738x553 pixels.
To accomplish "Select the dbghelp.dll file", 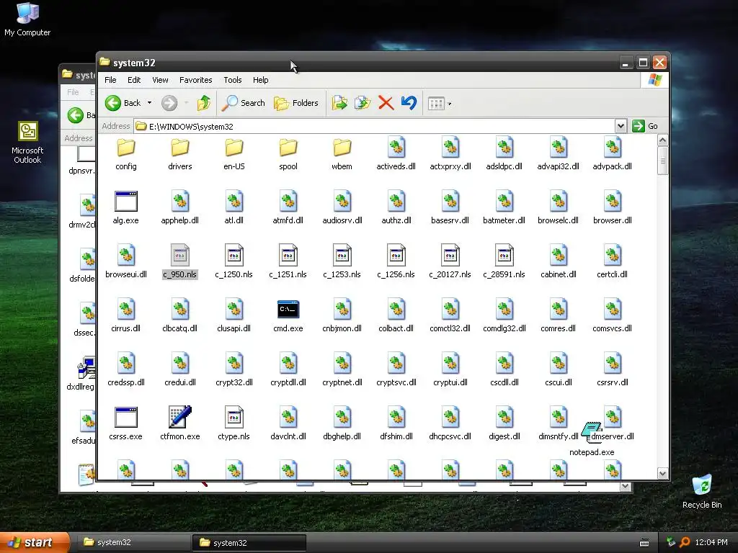I will [x=342, y=423].
